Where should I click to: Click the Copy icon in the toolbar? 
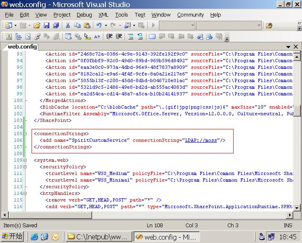77,26
